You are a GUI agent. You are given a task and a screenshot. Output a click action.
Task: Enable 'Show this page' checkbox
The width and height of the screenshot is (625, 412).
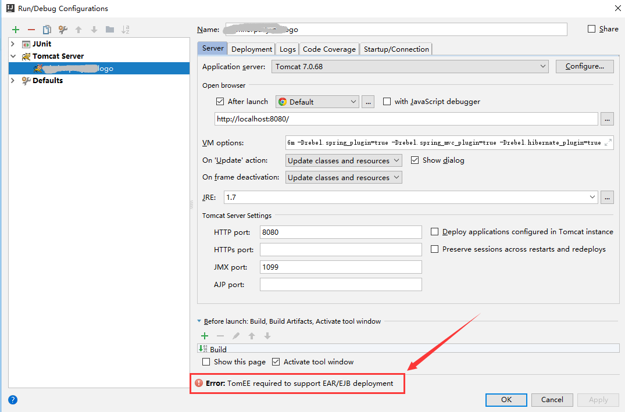[206, 361]
